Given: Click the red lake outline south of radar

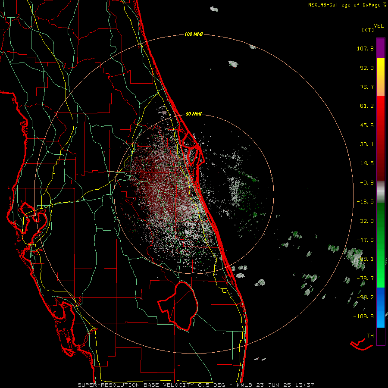Looking at the screenshot, I should [x=178, y=307].
